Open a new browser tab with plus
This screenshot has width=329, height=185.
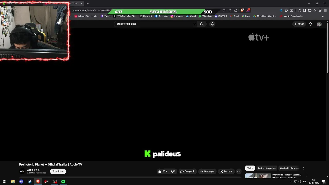[88, 3]
